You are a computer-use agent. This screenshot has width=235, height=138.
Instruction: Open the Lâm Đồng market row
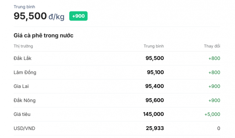[117, 72]
